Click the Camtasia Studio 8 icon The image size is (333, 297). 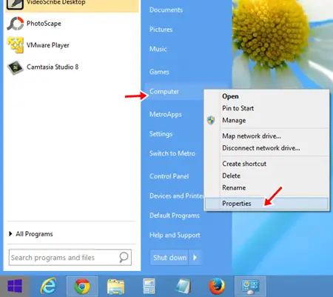point(16,67)
